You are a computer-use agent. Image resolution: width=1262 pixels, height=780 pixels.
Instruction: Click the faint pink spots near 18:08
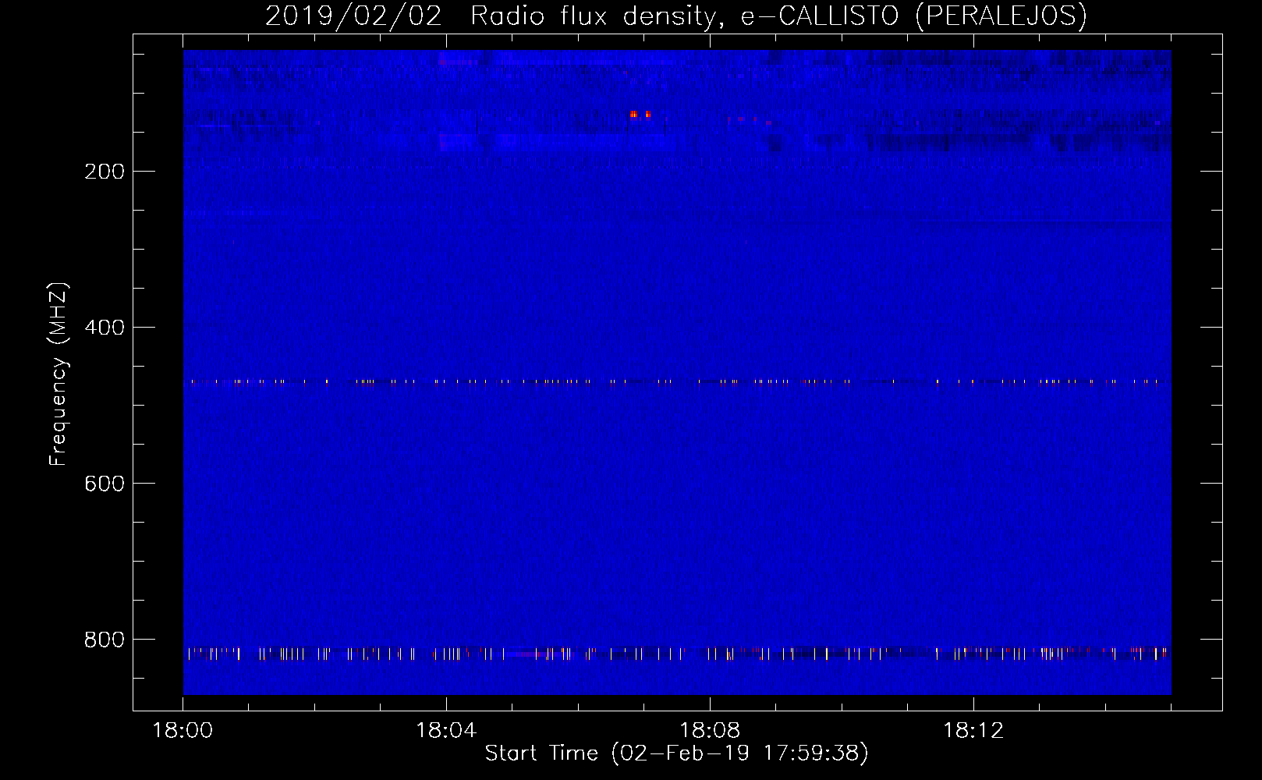749,120
